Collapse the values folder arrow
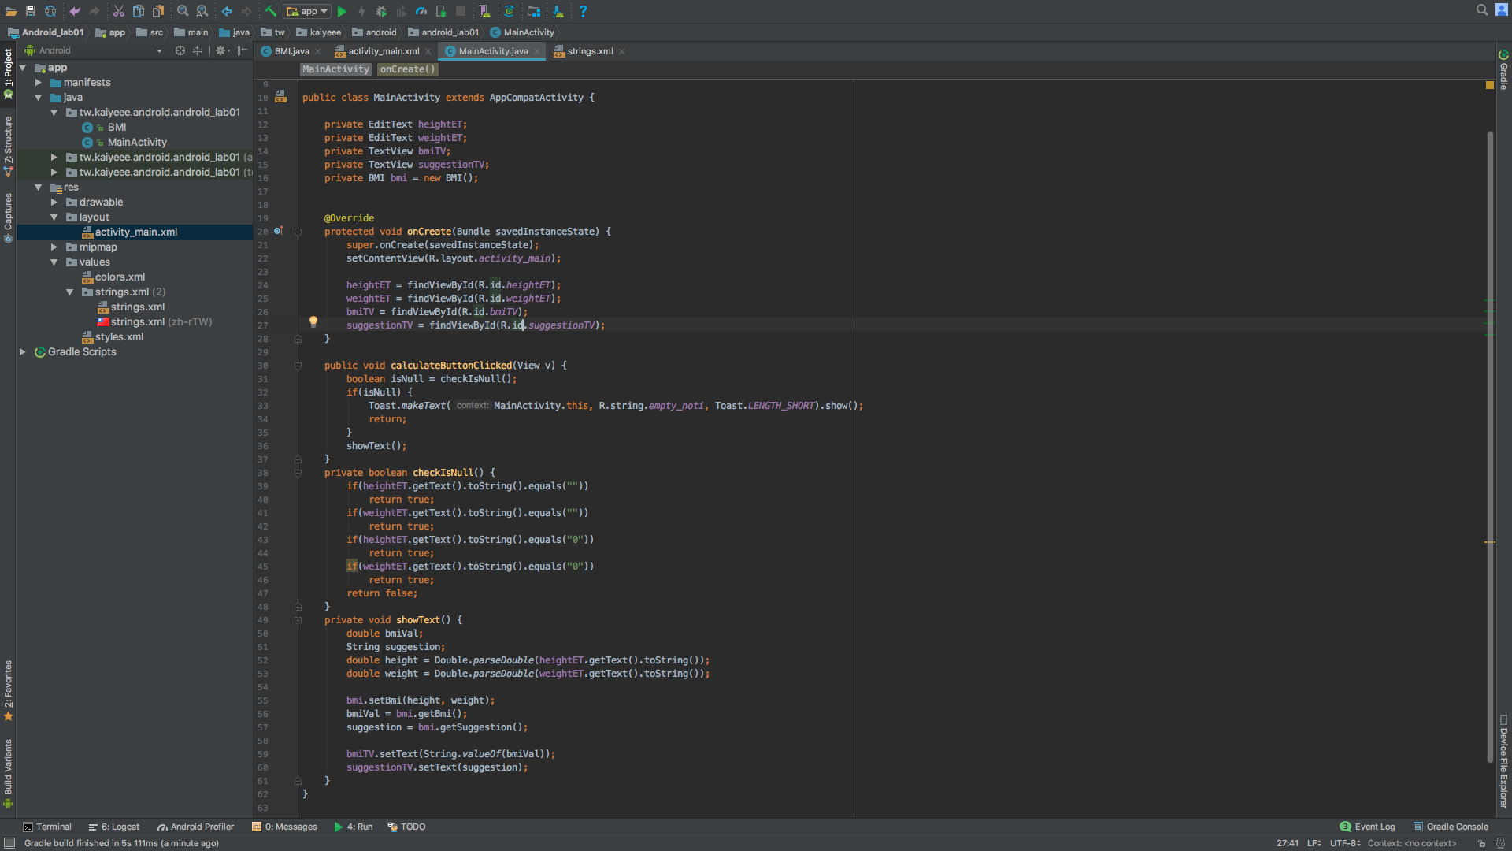Viewport: 1512px width, 851px height. tap(54, 262)
